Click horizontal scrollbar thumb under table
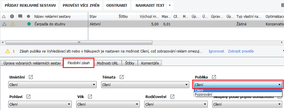The width and height of the screenshot is (284, 110). [79, 42]
